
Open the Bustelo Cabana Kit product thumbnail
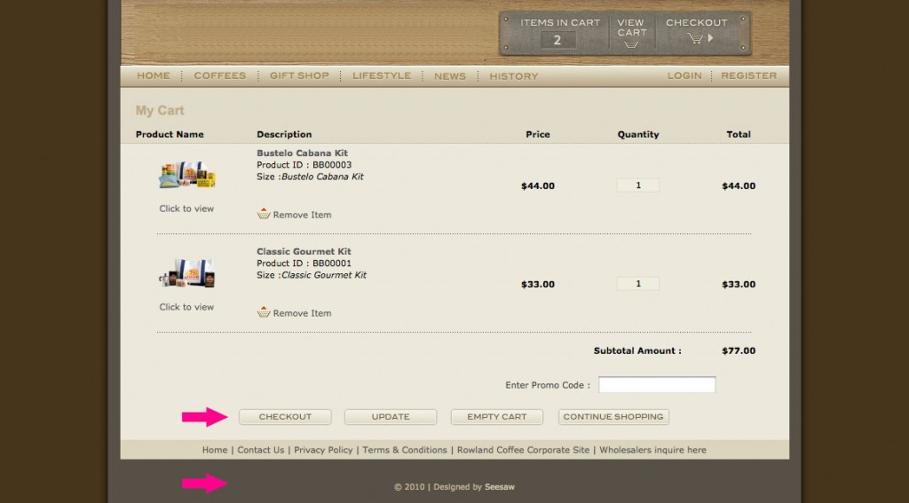[187, 175]
